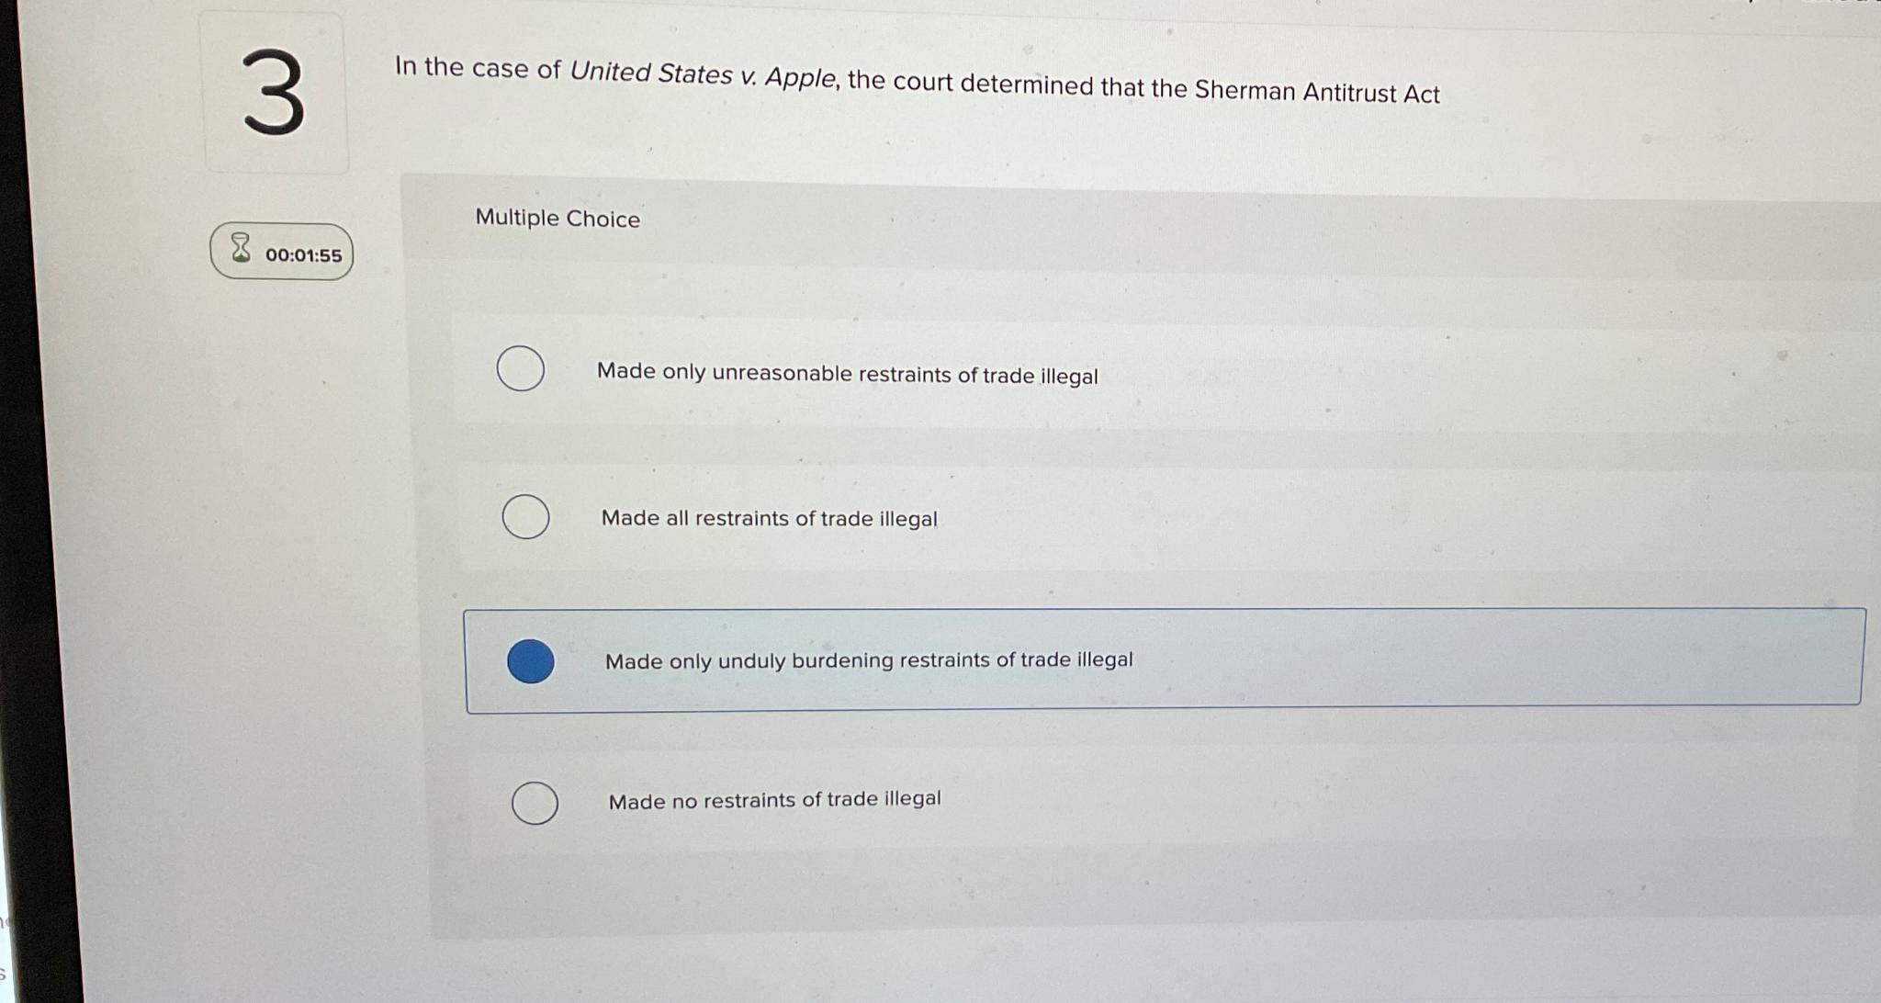The width and height of the screenshot is (1881, 1003).
Task: Click the timer rounded pill container
Action: 280,251
